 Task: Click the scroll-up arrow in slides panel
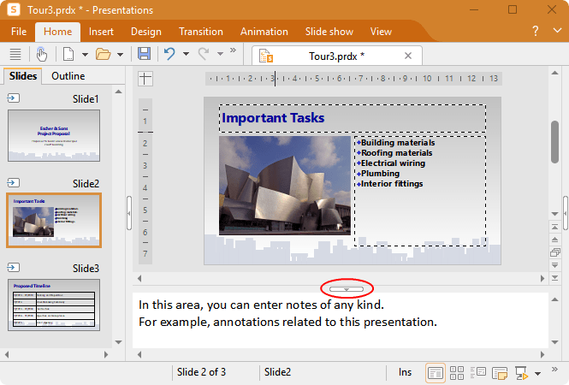coord(118,92)
